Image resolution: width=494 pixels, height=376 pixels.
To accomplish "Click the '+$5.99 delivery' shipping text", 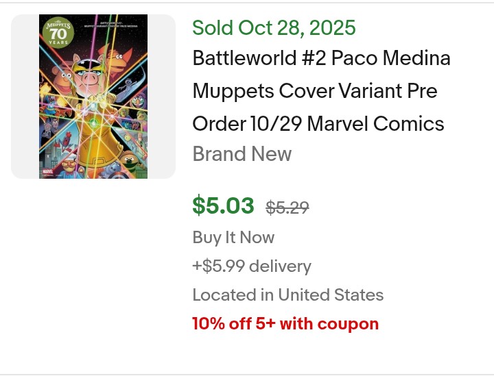I will click(x=252, y=266).
